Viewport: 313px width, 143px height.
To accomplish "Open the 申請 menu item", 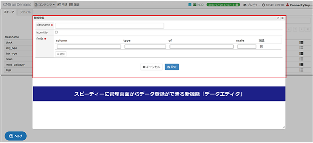I will [x=62, y=5].
